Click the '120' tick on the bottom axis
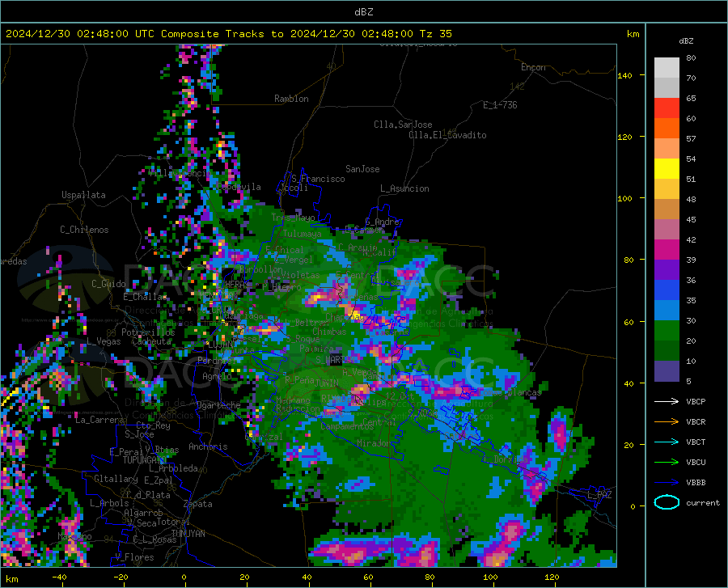This screenshot has height=588, width=728. (x=552, y=577)
